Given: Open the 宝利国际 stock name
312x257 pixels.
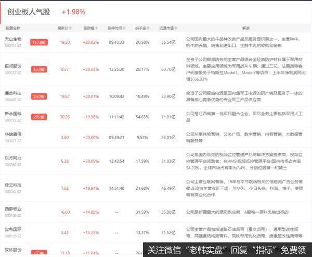Looking at the screenshot, I should (x=13, y=229).
